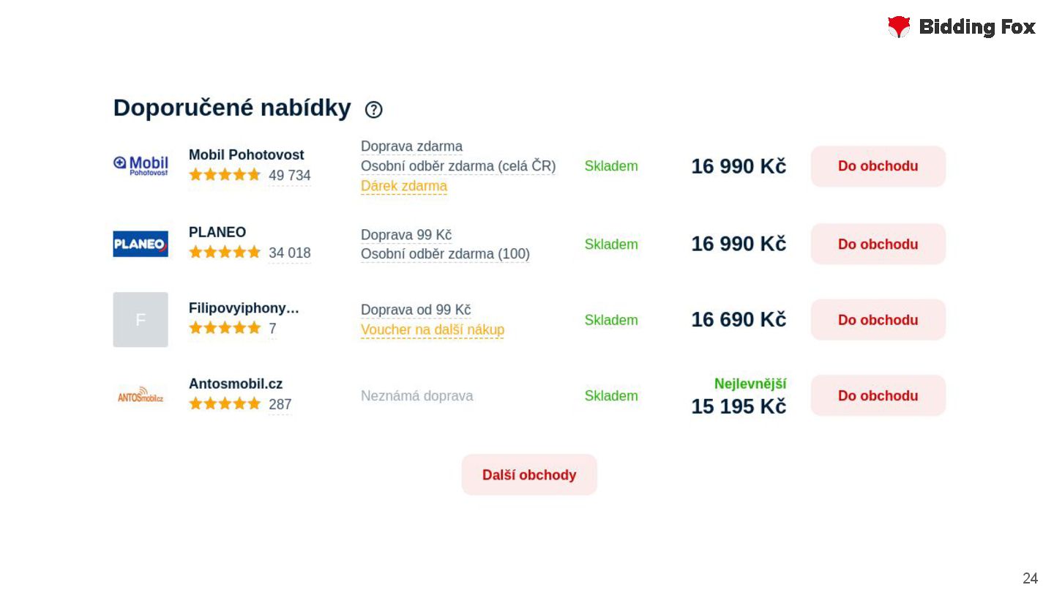Show more shops with Další obchody
Viewport: 1054px width, 593px height.
[x=529, y=475]
